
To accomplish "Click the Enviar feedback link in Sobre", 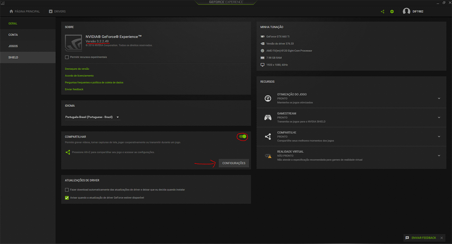I will (x=74, y=89).
